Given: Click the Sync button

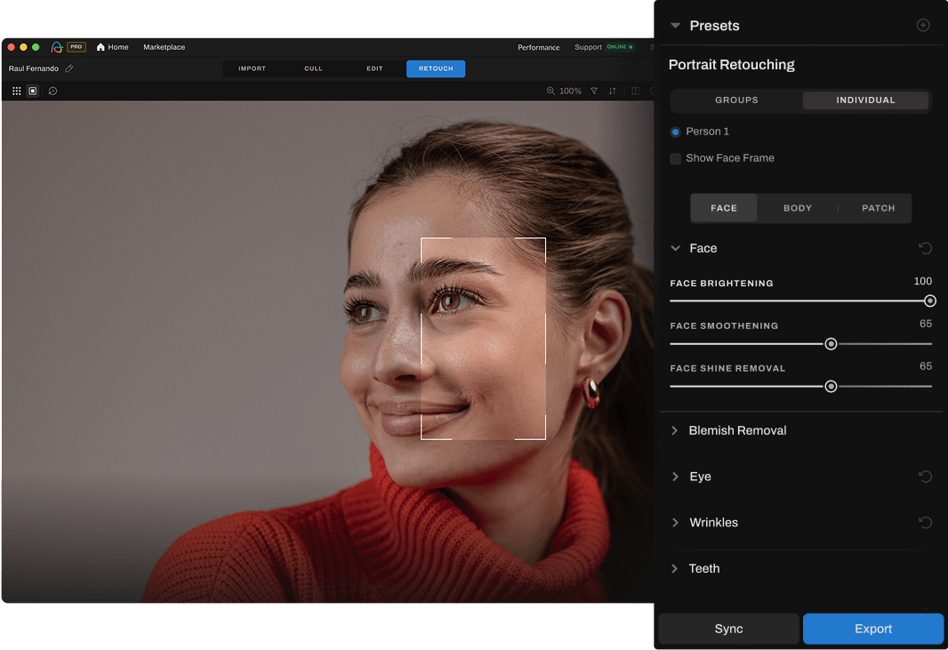Looking at the screenshot, I should 728,629.
